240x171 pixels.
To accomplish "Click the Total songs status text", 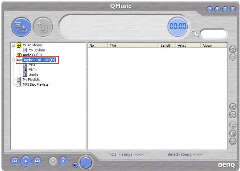I will 126,154.
